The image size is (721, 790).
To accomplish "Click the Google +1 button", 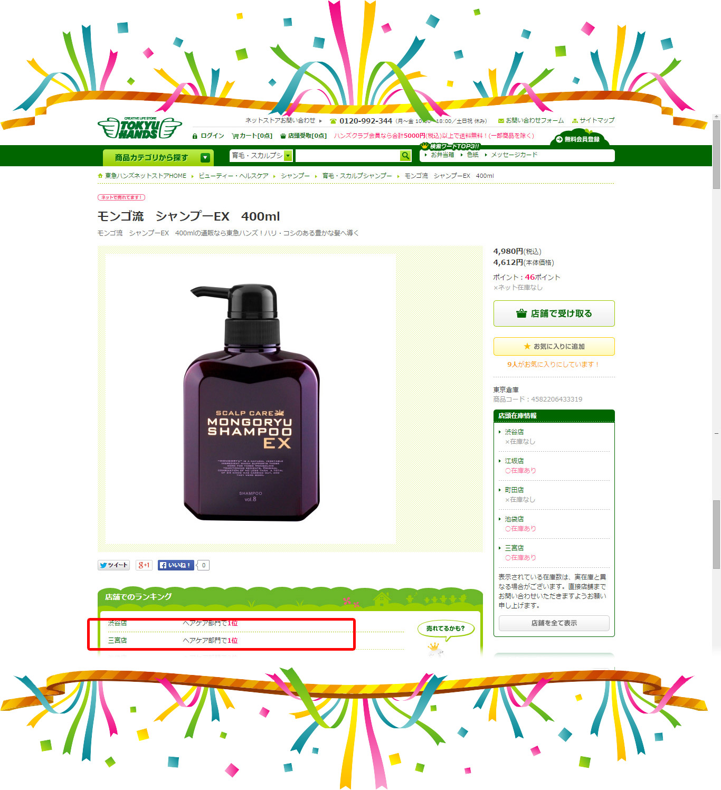I will tap(144, 565).
